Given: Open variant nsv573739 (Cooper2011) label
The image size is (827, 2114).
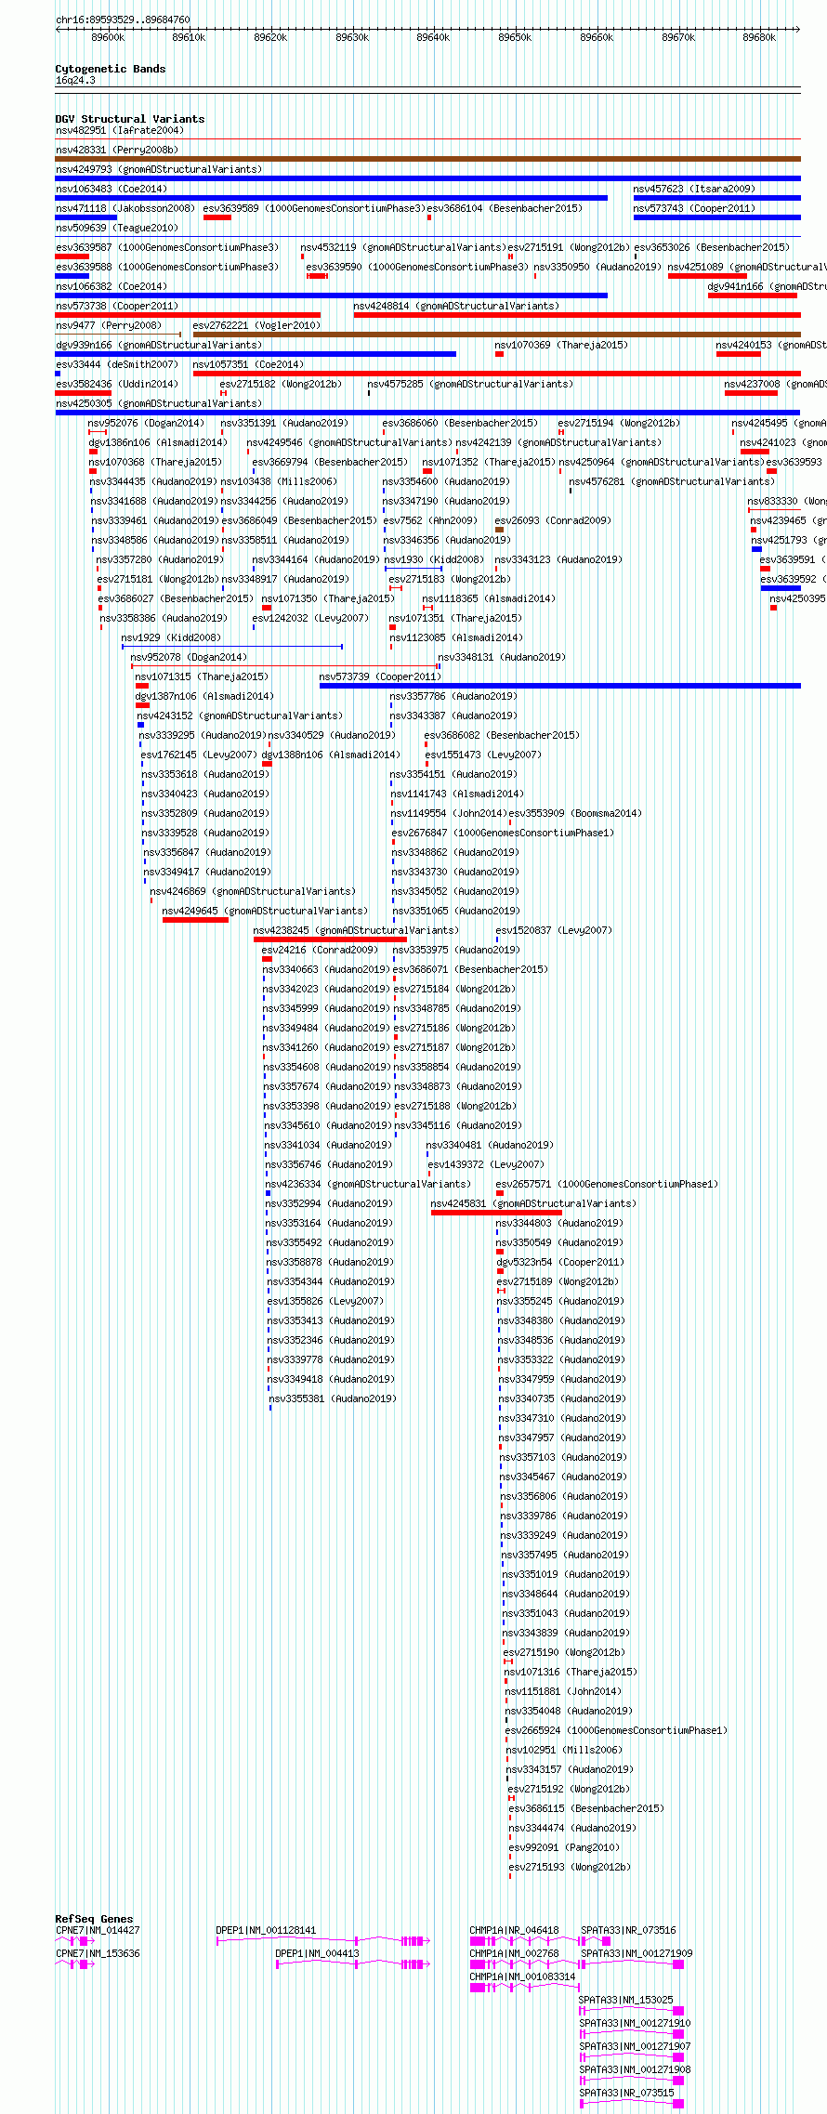Looking at the screenshot, I should click(380, 676).
